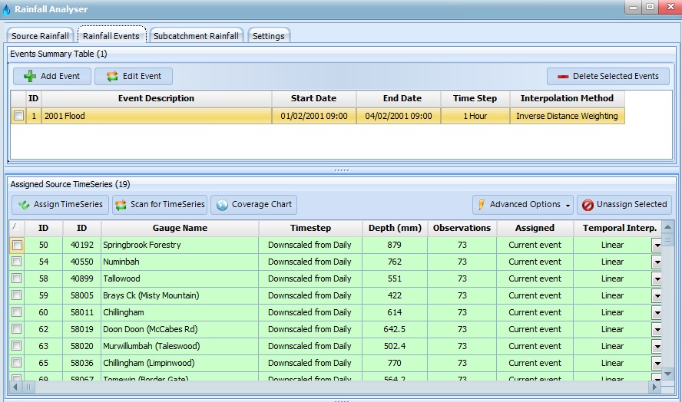Click the Edit Event arrows icon
The height and width of the screenshot is (402, 682).
pyautogui.click(x=112, y=77)
